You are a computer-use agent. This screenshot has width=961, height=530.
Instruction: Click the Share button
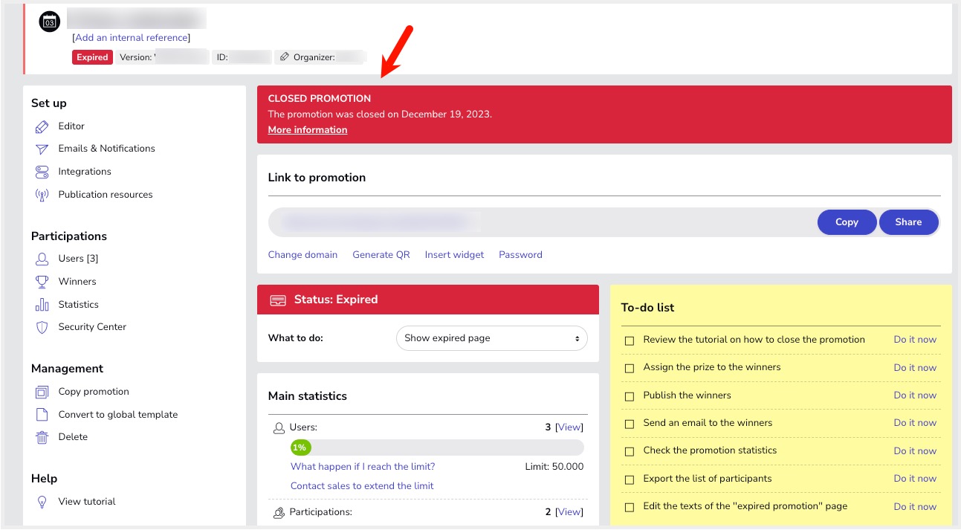click(908, 222)
